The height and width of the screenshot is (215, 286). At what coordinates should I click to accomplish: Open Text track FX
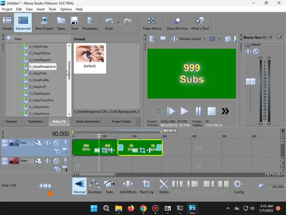47,143
